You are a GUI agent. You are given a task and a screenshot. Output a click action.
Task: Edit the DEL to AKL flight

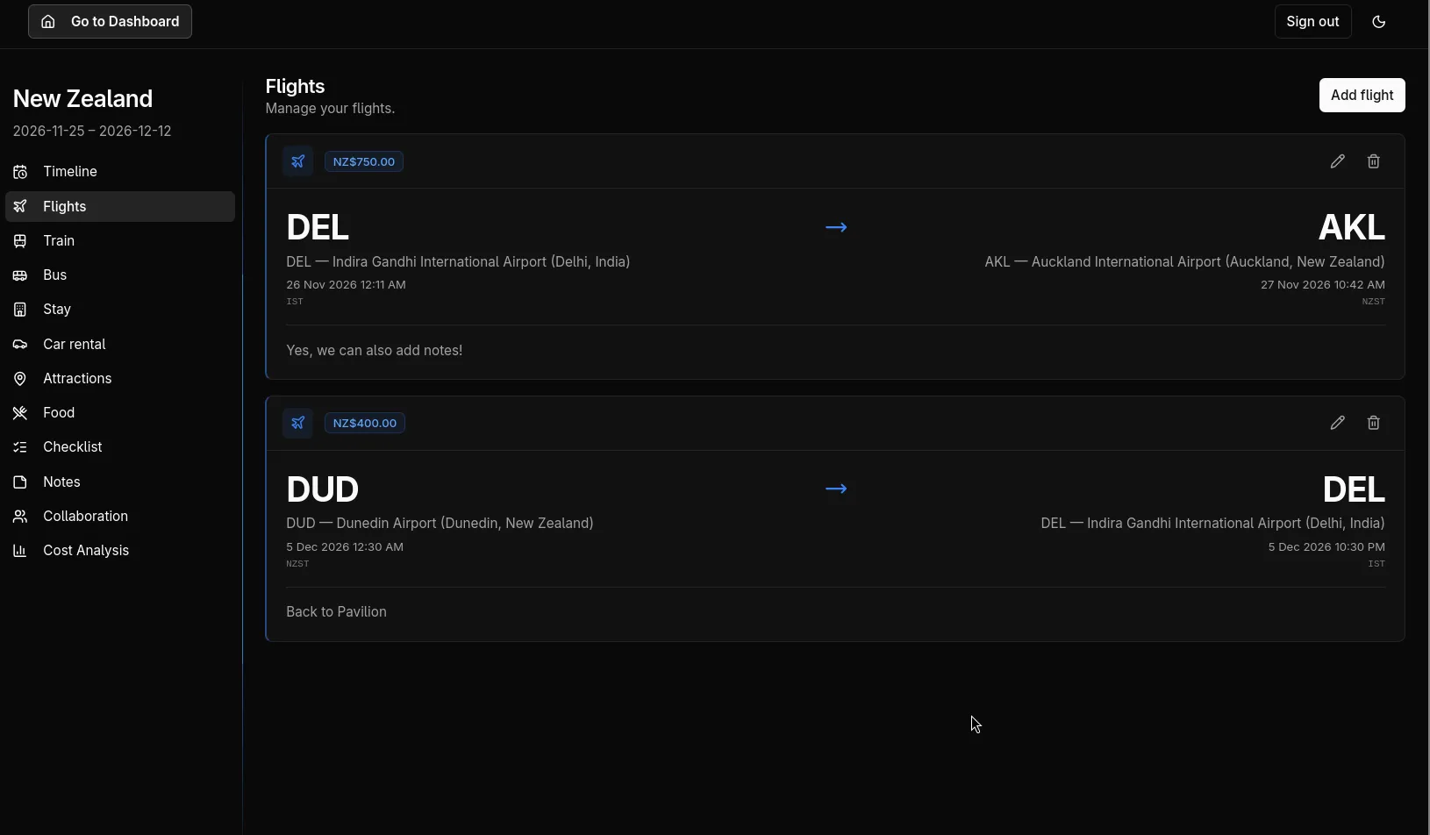coord(1337,161)
